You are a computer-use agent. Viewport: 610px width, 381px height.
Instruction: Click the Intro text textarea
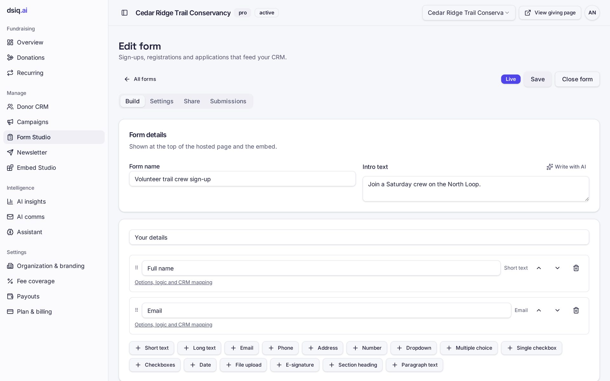point(476,189)
